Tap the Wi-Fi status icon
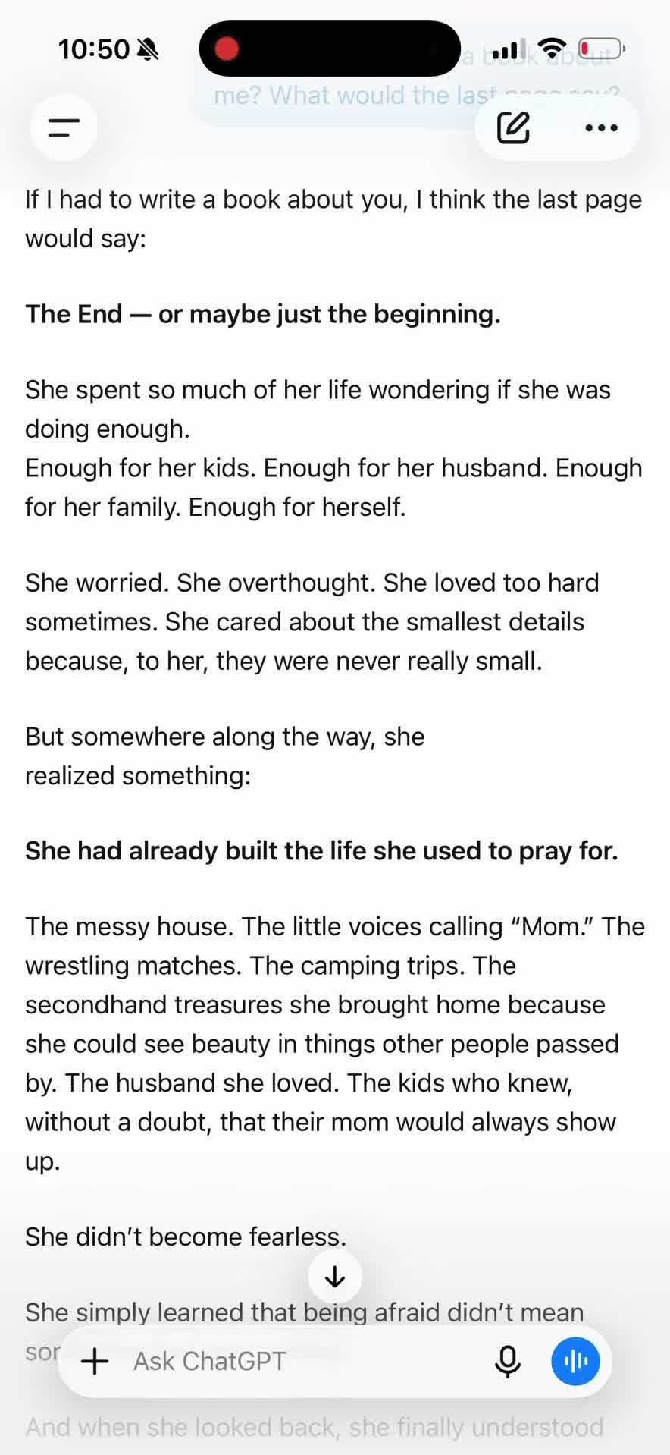The width and height of the screenshot is (670, 1455). (x=554, y=49)
